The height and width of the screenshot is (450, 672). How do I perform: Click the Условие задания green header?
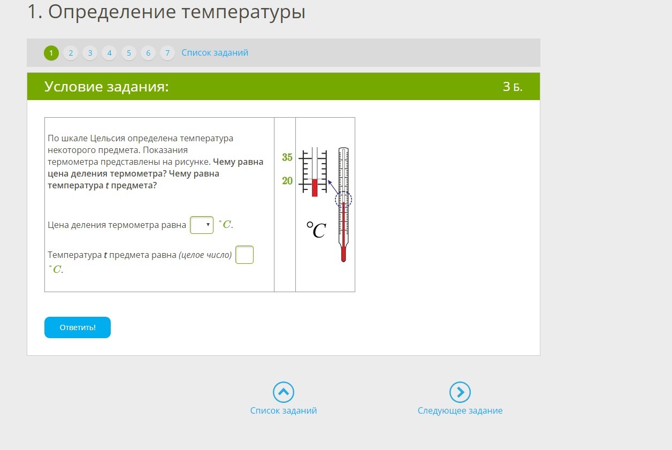pos(106,87)
